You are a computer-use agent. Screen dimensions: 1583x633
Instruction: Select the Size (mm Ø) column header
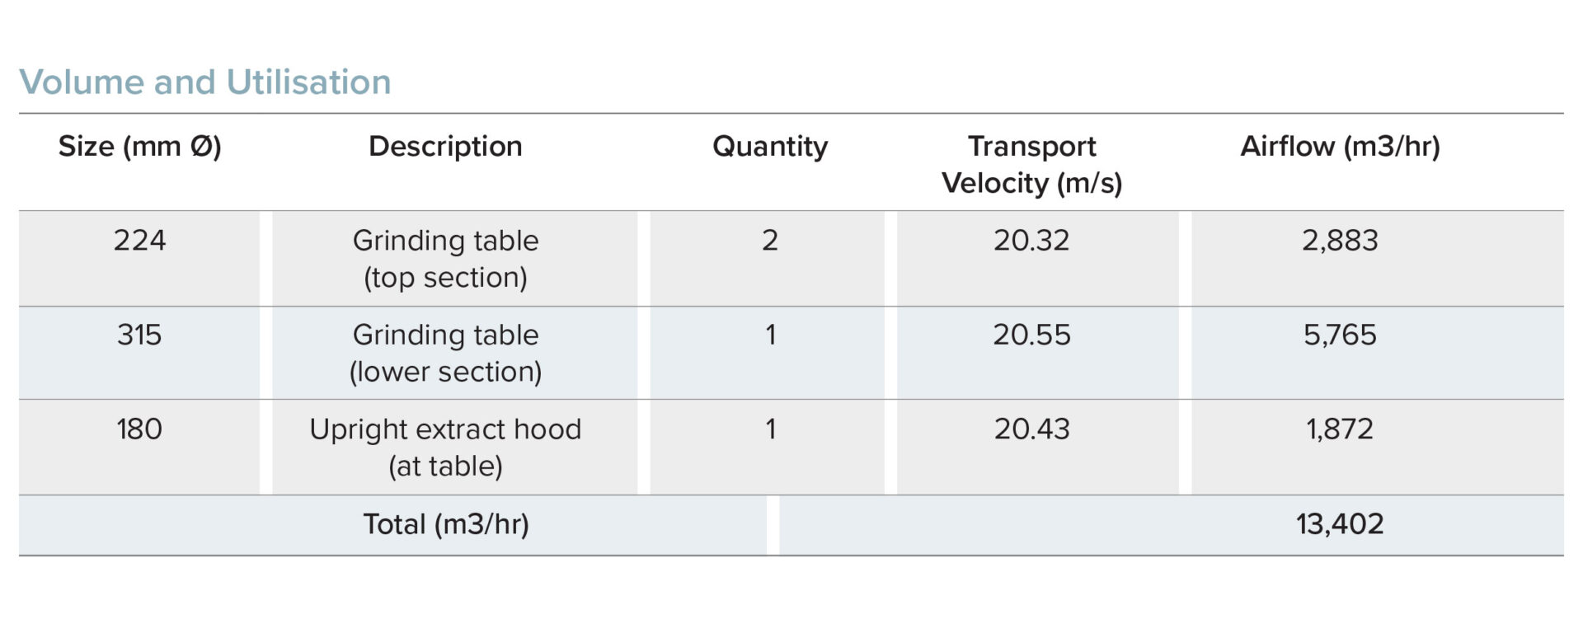pyautogui.click(x=139, y=147)
